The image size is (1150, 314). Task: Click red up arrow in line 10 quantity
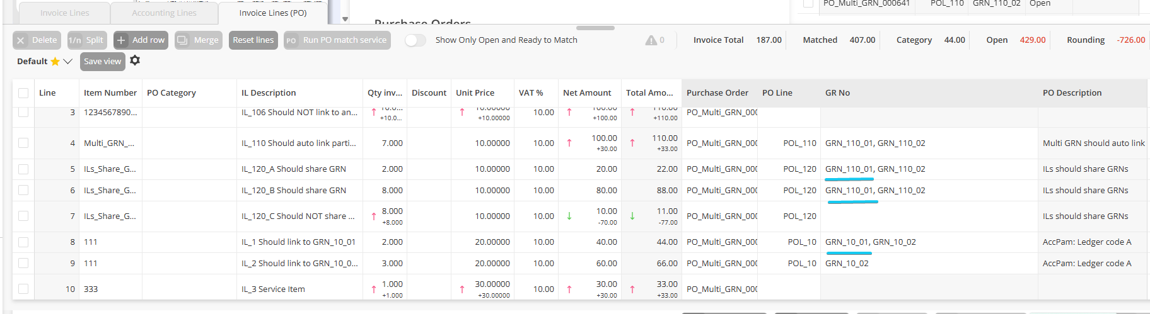click(374, 289)
